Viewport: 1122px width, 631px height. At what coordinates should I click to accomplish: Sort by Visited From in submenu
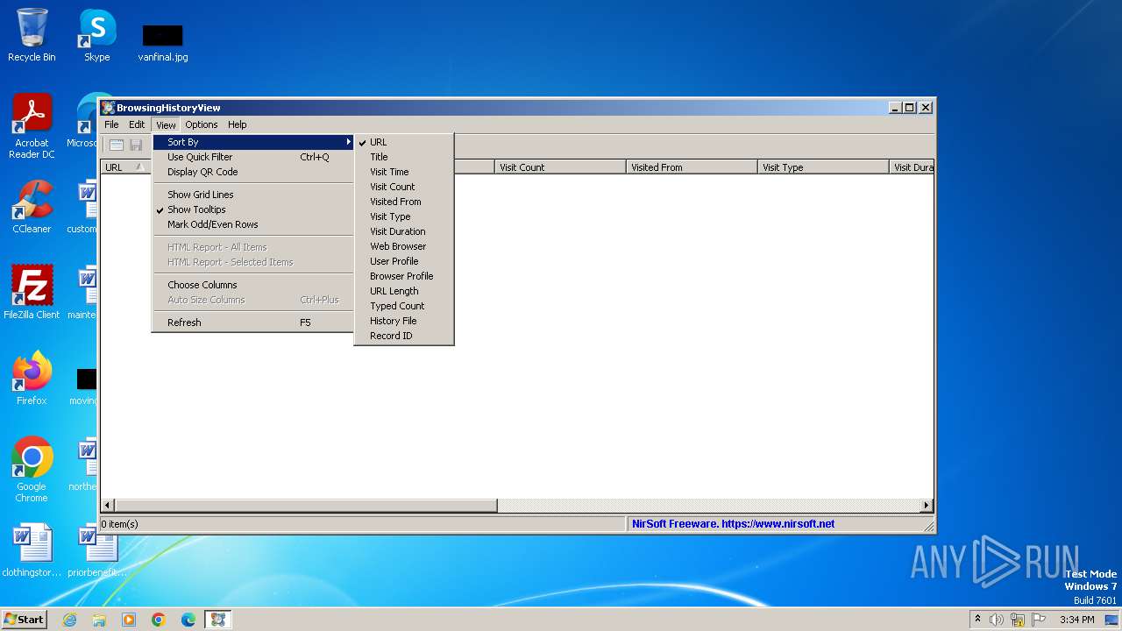[404, 202]
